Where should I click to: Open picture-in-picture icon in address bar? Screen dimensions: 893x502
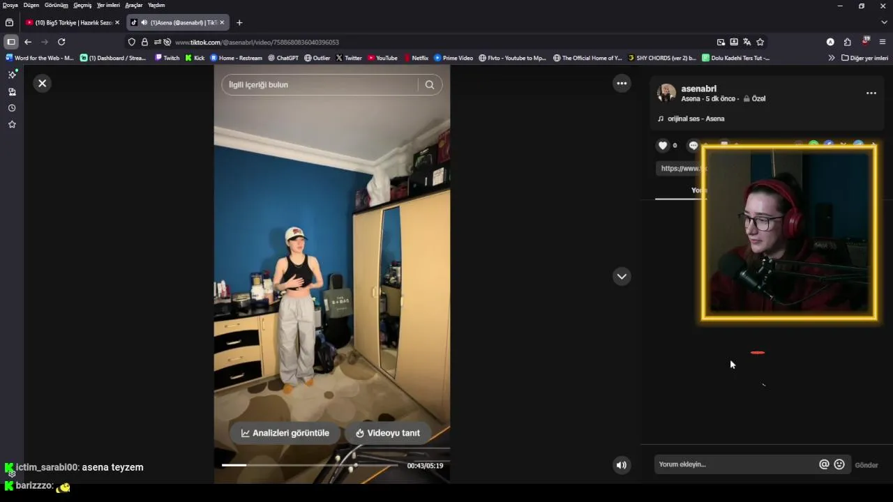[x=721, y=42]
